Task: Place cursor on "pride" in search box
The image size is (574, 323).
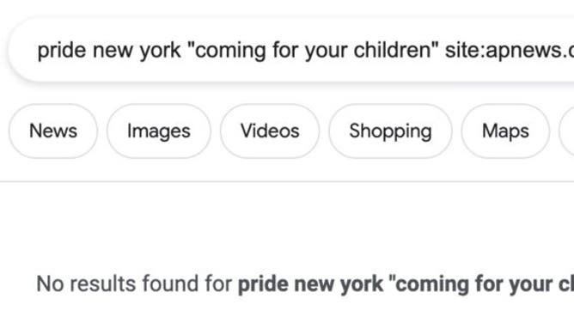Action: [x=62, y=51]
